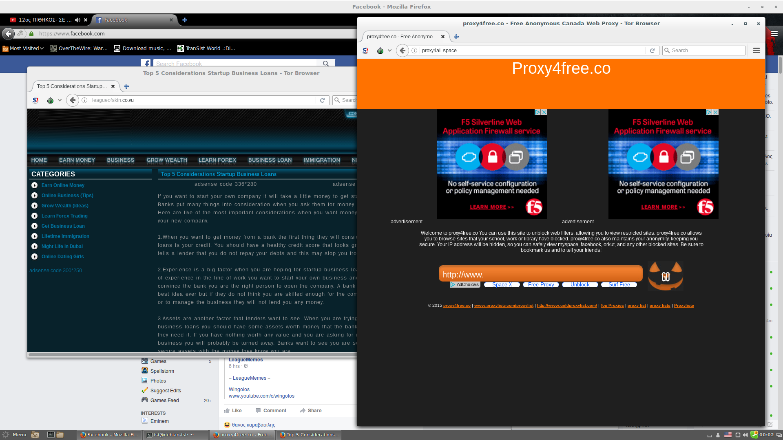Image resolution: width=783 pixels, height=440 pixels.
Task: Select the proxy4free.co tab
Action: (x=402, y=37)
